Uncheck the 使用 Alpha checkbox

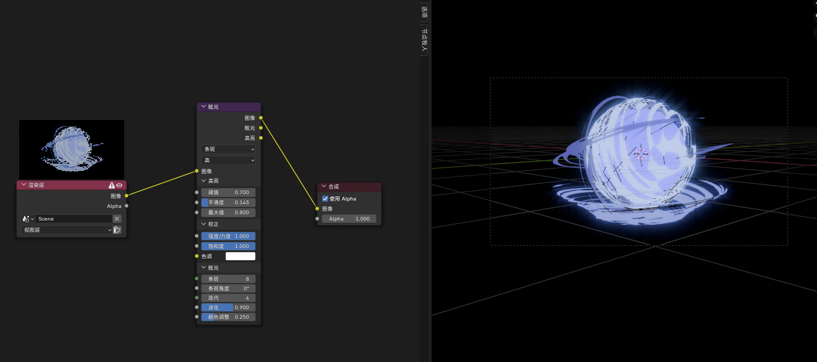pyautogui.click(x=325, y=199)
